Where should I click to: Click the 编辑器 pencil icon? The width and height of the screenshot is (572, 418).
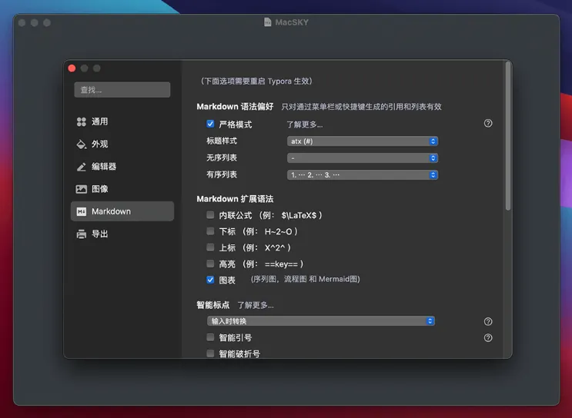click(82, 167)
